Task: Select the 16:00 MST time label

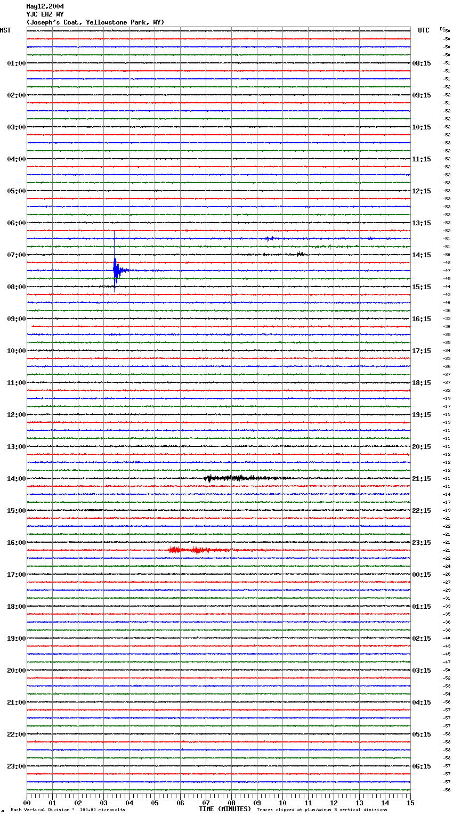Action: click(x=16, y=543)
